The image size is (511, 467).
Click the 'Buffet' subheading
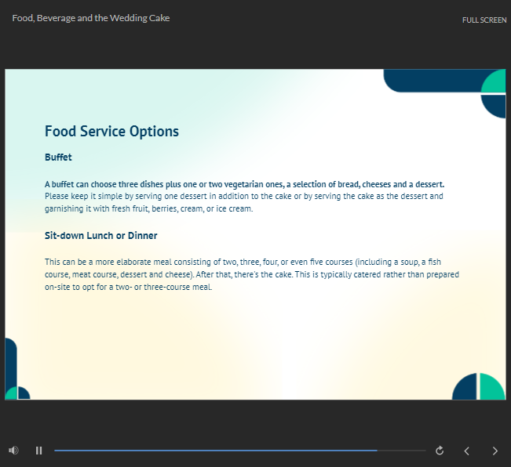tap(58, 157)
